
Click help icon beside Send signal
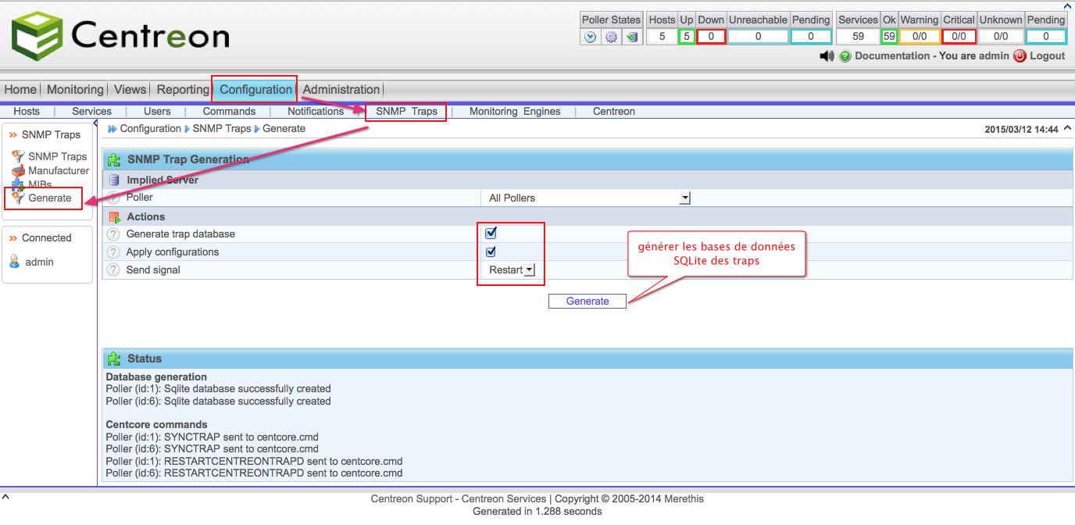click(114, 270)
